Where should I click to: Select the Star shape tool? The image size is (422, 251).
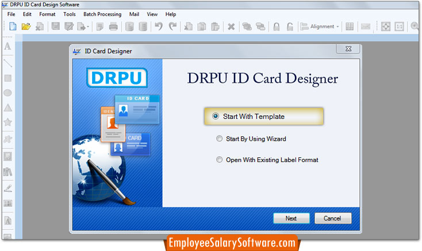click(x=8, y=122)
